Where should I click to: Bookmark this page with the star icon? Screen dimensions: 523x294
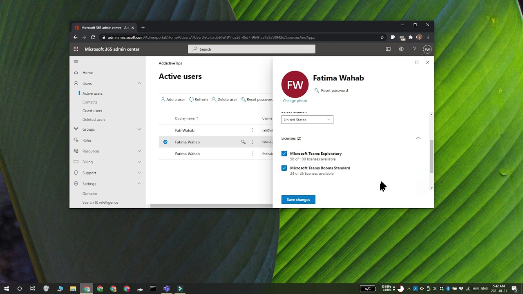point(382,37)
